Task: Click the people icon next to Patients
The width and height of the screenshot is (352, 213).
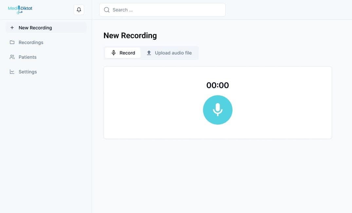Action: (x=12, y=57)
